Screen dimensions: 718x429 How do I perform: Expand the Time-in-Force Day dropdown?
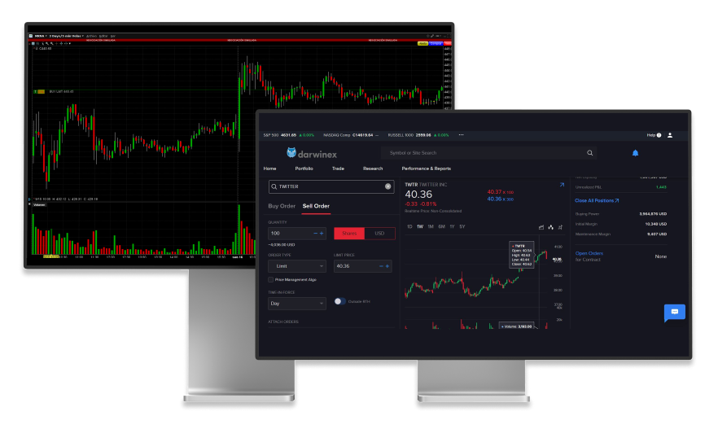coord(297,304)
